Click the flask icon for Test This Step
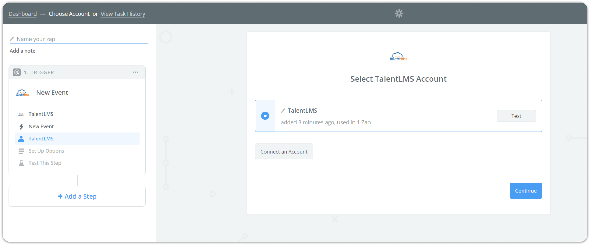Viewport: 590px width, 245px height. 21,163
